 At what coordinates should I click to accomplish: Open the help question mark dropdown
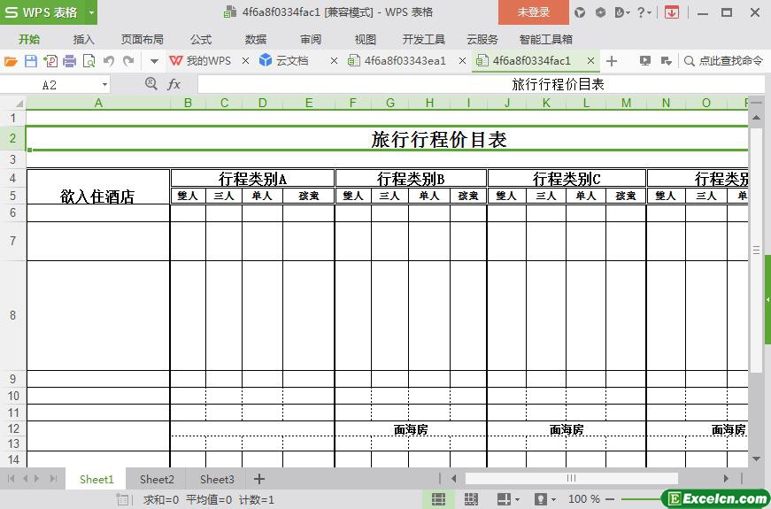pos(644,12)
